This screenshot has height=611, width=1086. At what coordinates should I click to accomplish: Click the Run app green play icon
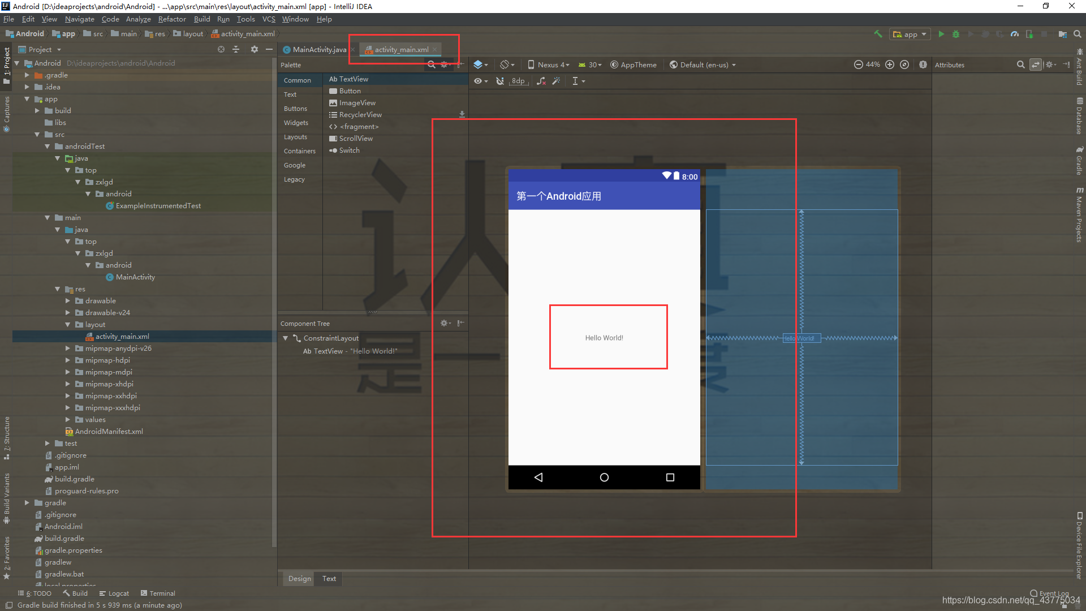(941, 34)
